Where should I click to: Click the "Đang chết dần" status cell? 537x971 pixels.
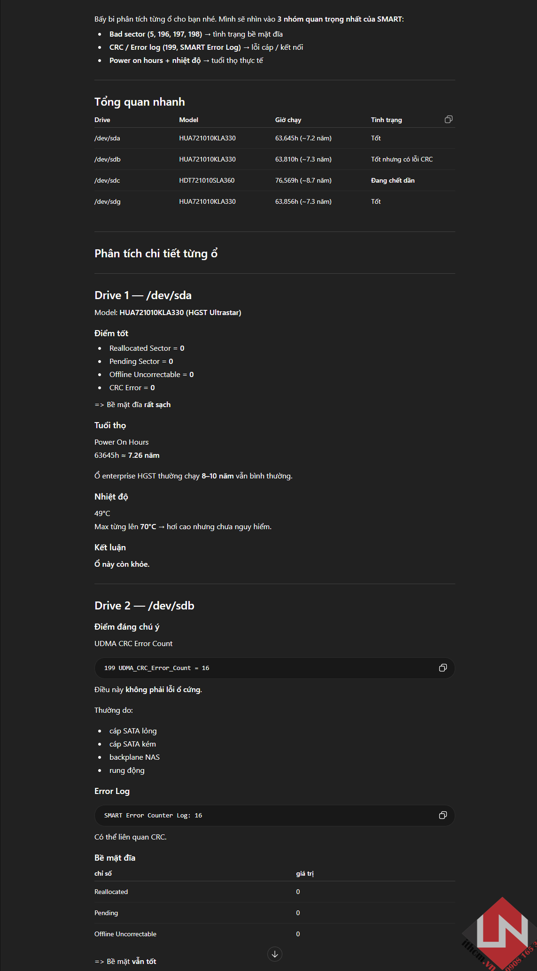pyautogui.click(x=392, y=180)
